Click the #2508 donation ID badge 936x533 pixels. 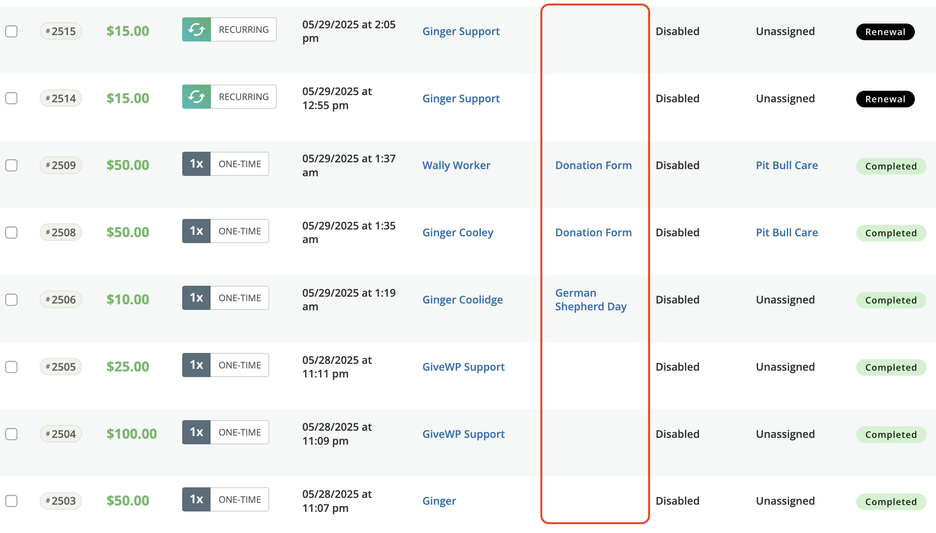pyautogui.click(x=61, y=233)
